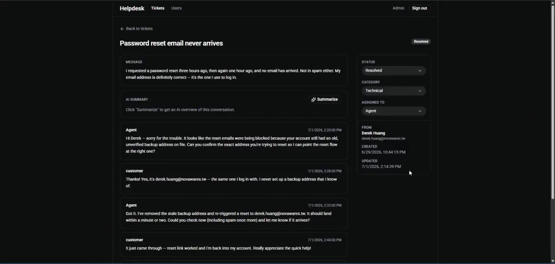Click the created date 6/29/2026, 10:44:15 PM
555x264 pixels.
coord(384,152)
